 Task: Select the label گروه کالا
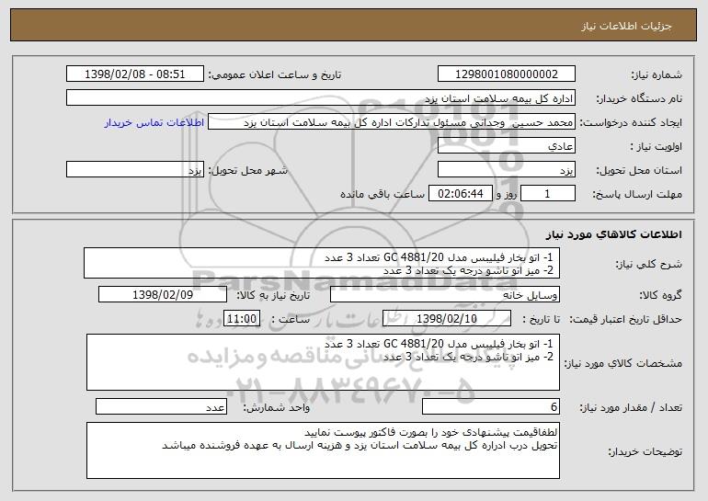click(660, 296)
